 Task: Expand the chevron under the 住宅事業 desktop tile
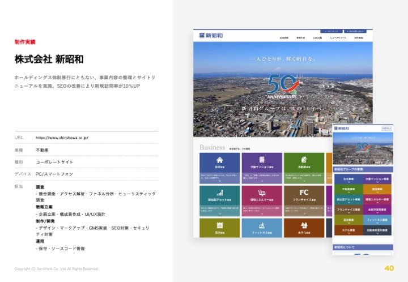220,181
